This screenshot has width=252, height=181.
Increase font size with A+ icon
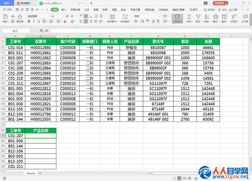coord(67,16)
